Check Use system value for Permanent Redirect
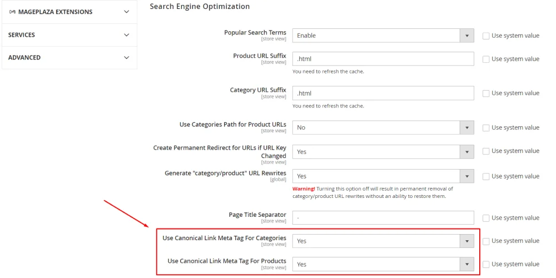The height and width of the screenshot is (278, 556). click(x=486, y=151)
